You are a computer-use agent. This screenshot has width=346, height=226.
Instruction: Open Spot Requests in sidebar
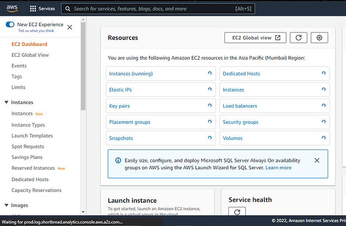28,147
